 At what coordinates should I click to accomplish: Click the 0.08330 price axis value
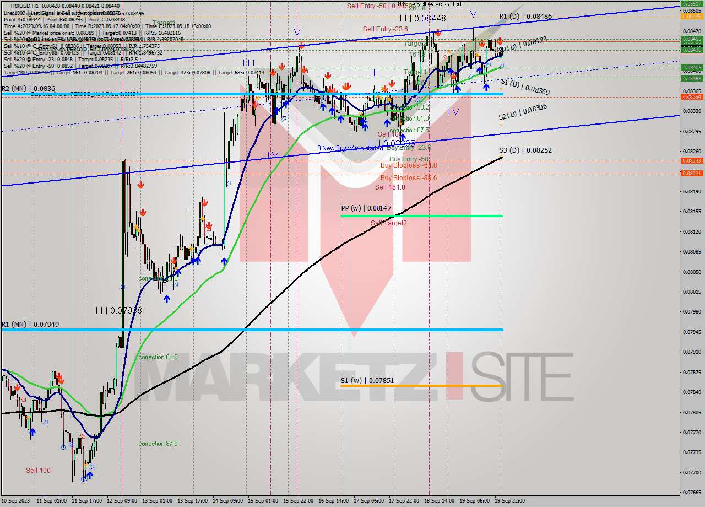pyautogui.click(x=692, y=111)
